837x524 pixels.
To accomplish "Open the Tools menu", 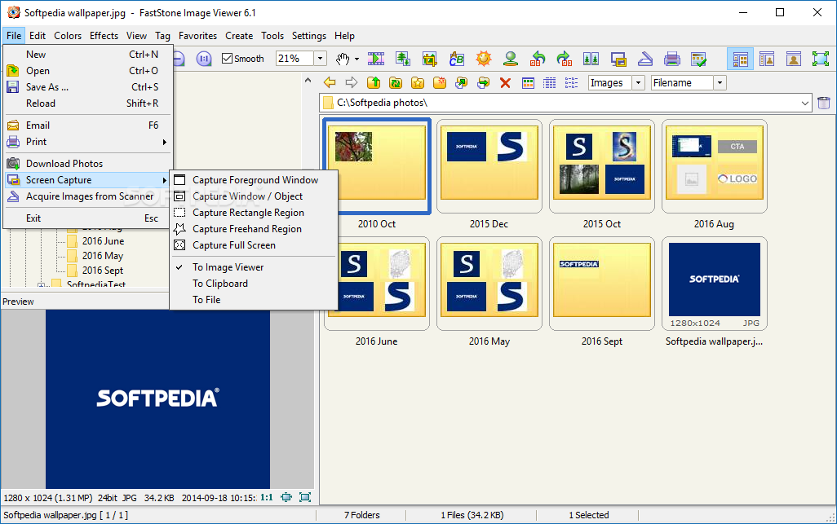I will click(x=272, y=36).
